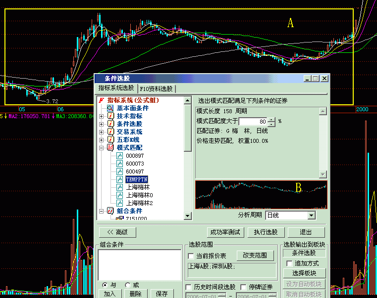The width and height of the screenshot is (377, 298).
Task: Collapse the 模式匹配 tree node
Action: click(102, 148)
